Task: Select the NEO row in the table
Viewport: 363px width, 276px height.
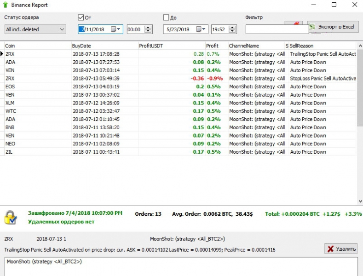Action: (180, 144)
